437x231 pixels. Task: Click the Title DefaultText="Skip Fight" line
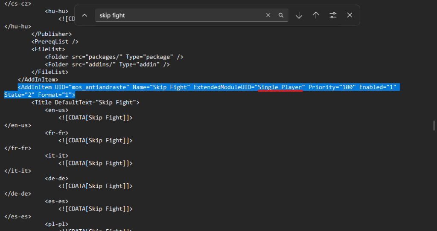tap(85, 102)
